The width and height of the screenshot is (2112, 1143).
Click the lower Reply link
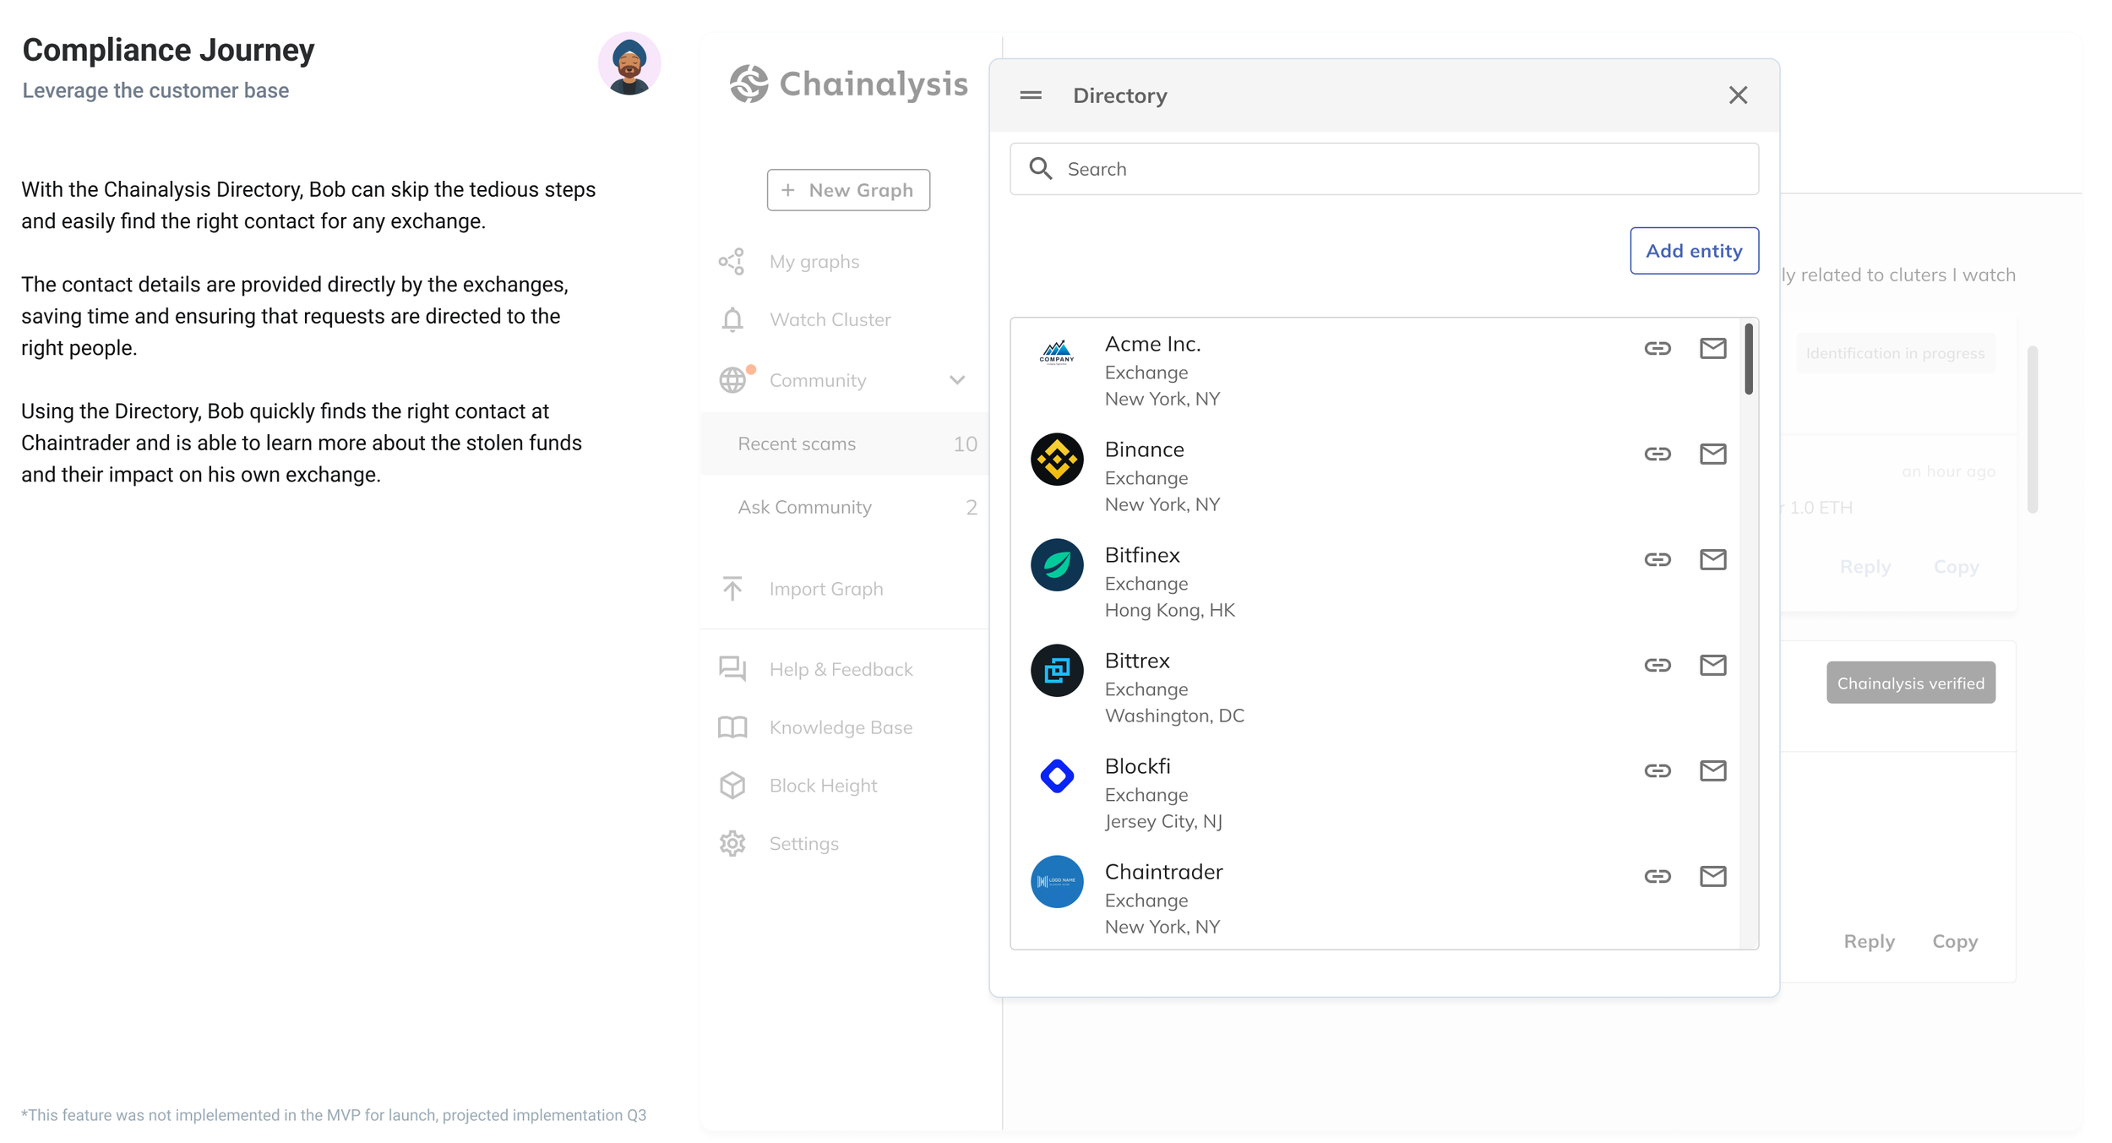1869,941
